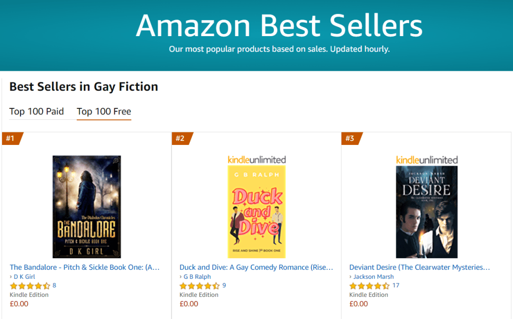513x319 pixels.
Task: Open Duck and Dive title link
Action: 256,267
